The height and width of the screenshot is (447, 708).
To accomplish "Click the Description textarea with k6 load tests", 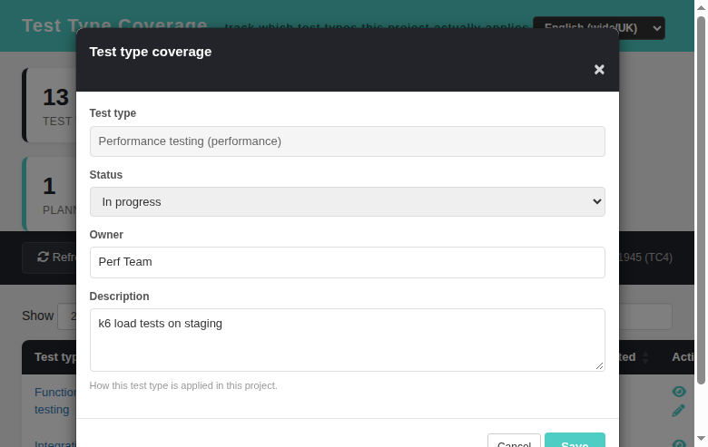I will (348, 340).
